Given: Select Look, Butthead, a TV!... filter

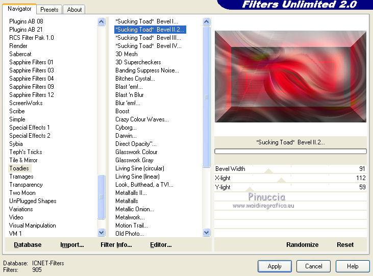Looking at the screenshot, I should click(x=144, y=185).
